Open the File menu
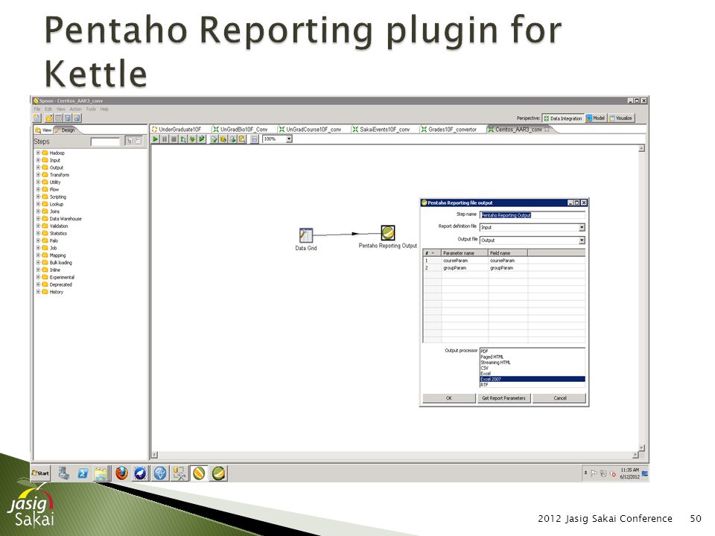Viewport: 715px width, 536px height. click(37, 109)
